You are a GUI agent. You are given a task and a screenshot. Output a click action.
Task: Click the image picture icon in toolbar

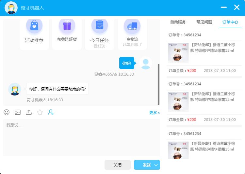18,112
